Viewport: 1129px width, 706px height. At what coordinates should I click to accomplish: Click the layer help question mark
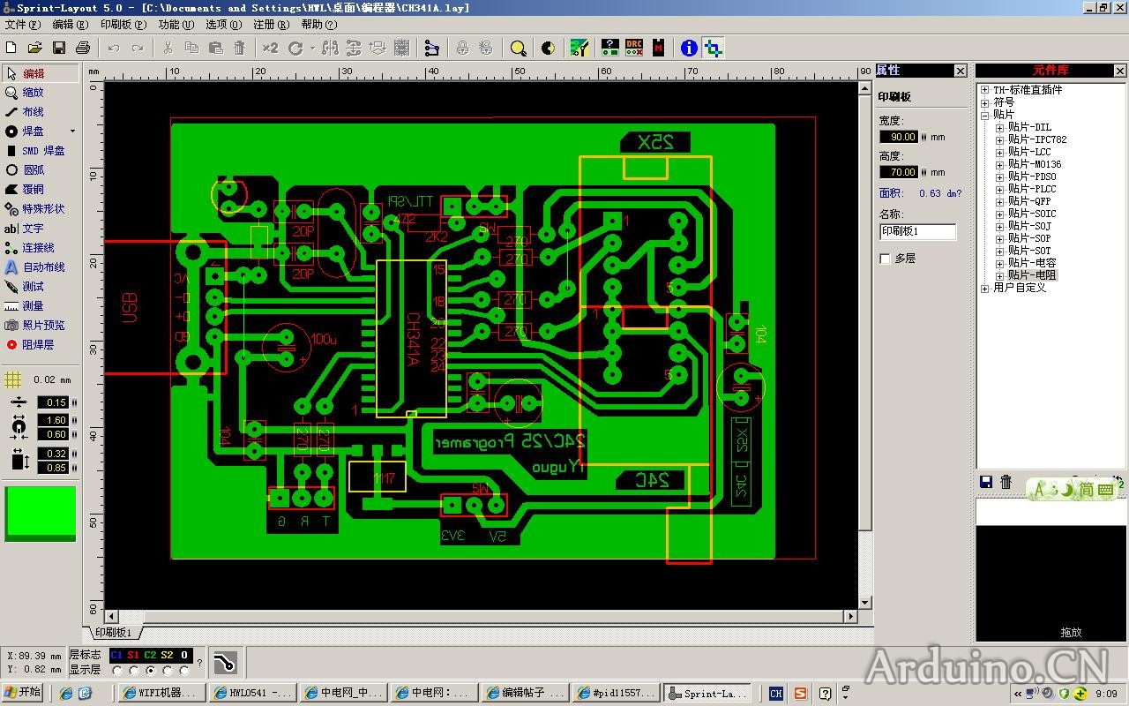pos(199,662)
